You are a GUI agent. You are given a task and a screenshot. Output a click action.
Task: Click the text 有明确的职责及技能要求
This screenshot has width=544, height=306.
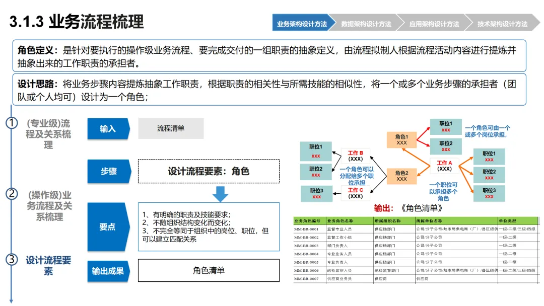(x=190, y=215)
